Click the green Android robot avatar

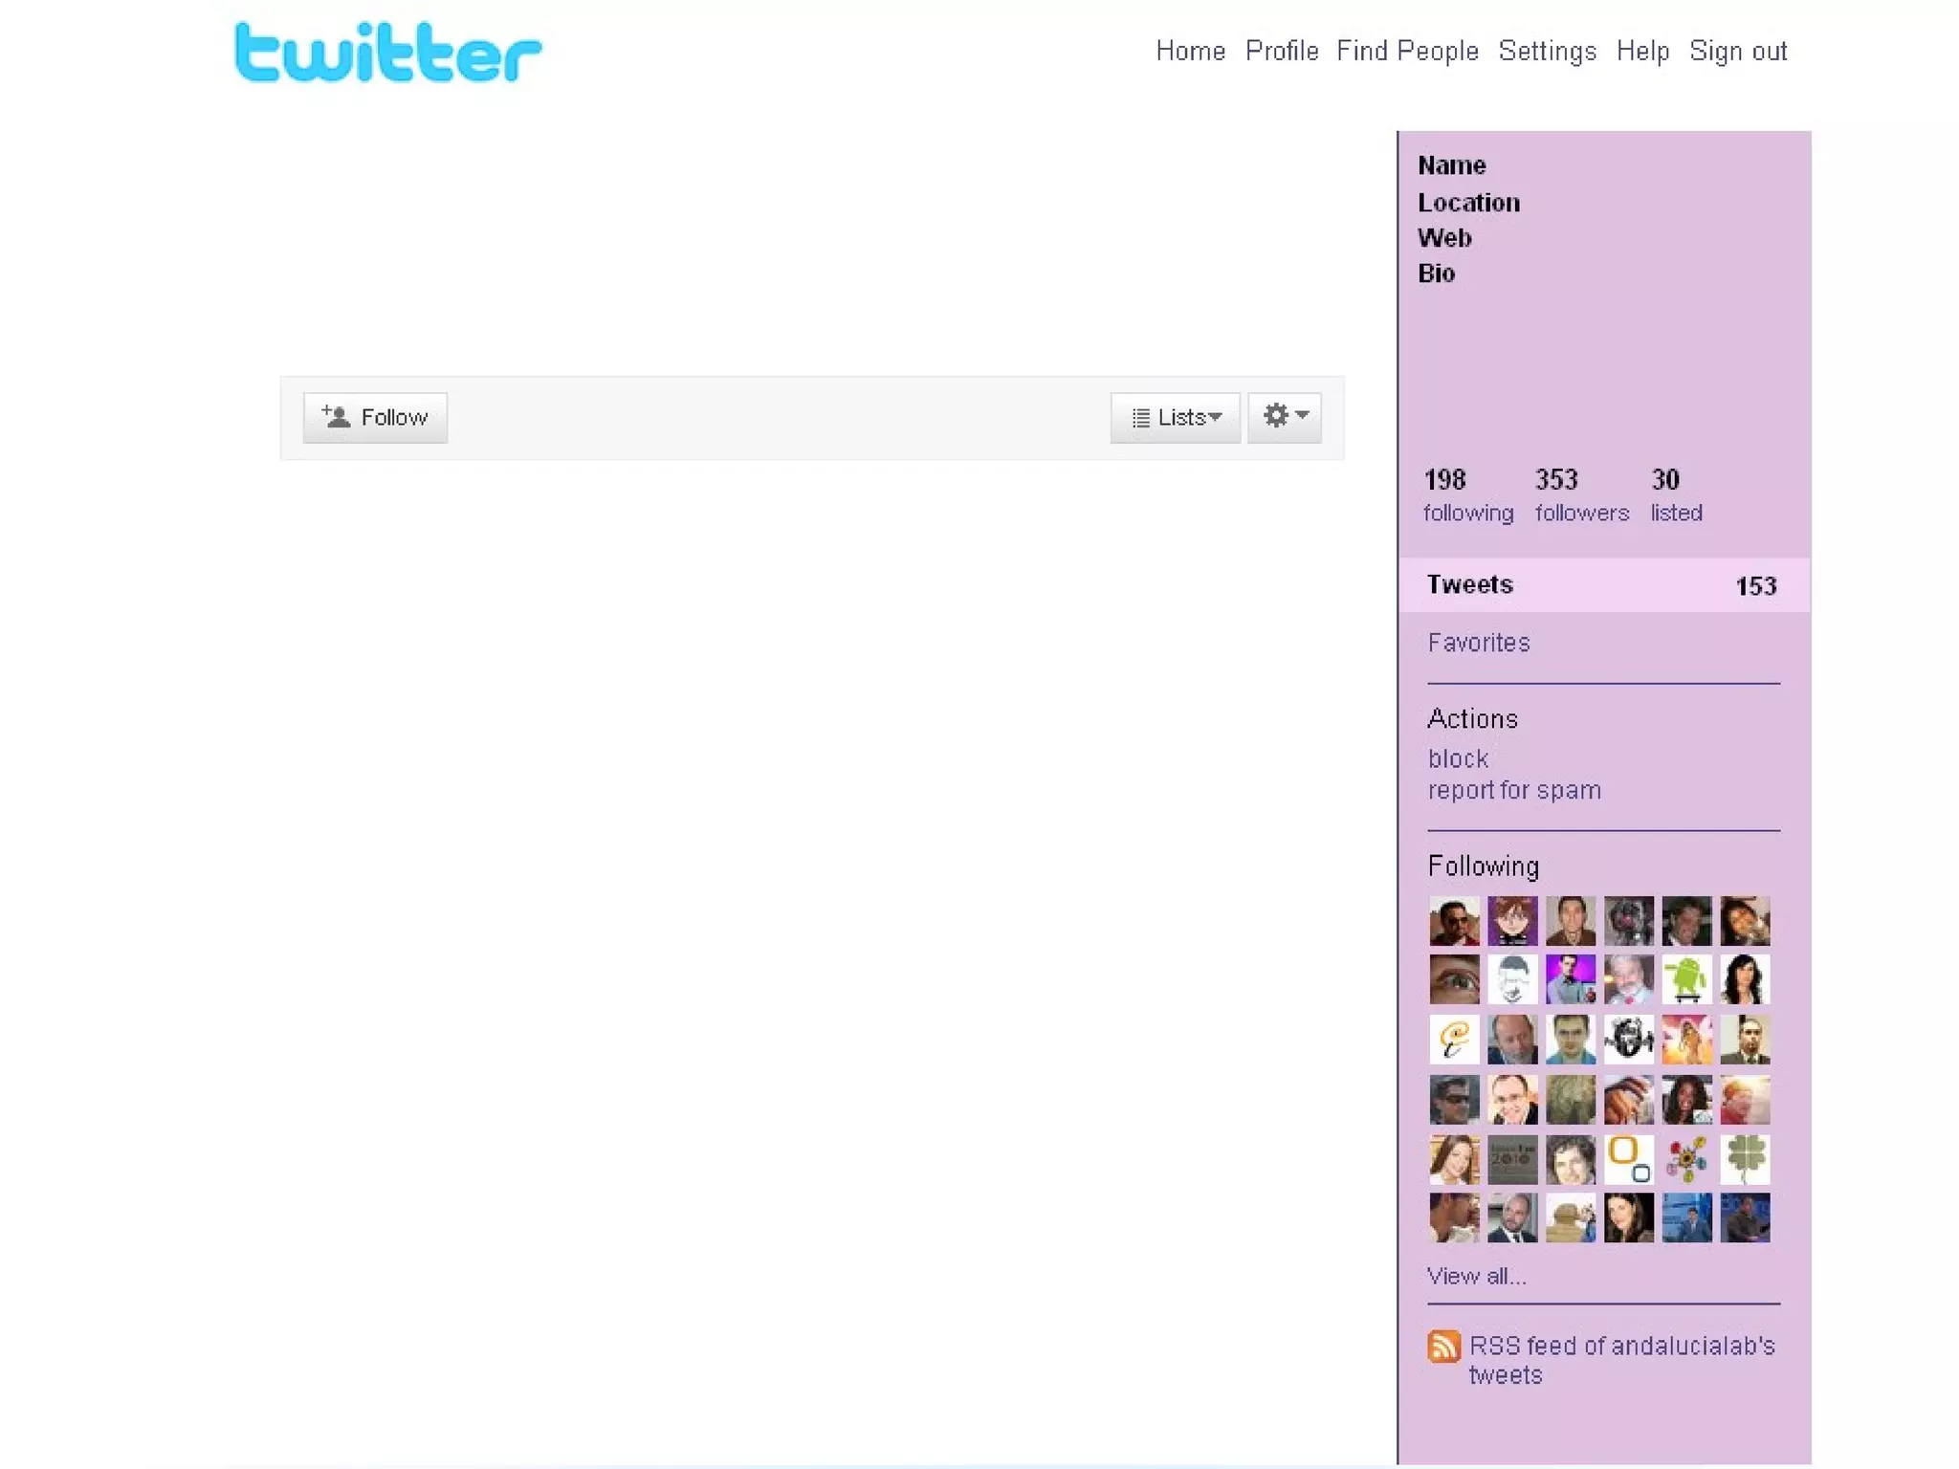1686,979
